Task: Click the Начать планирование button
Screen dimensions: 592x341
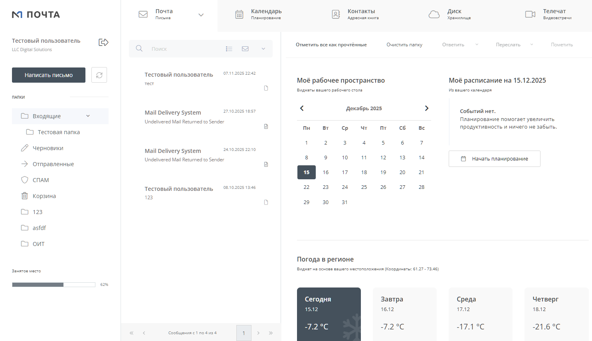Action: point(495,159)
